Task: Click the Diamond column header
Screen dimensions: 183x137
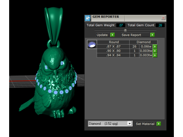Action: [x=143, y=42]
